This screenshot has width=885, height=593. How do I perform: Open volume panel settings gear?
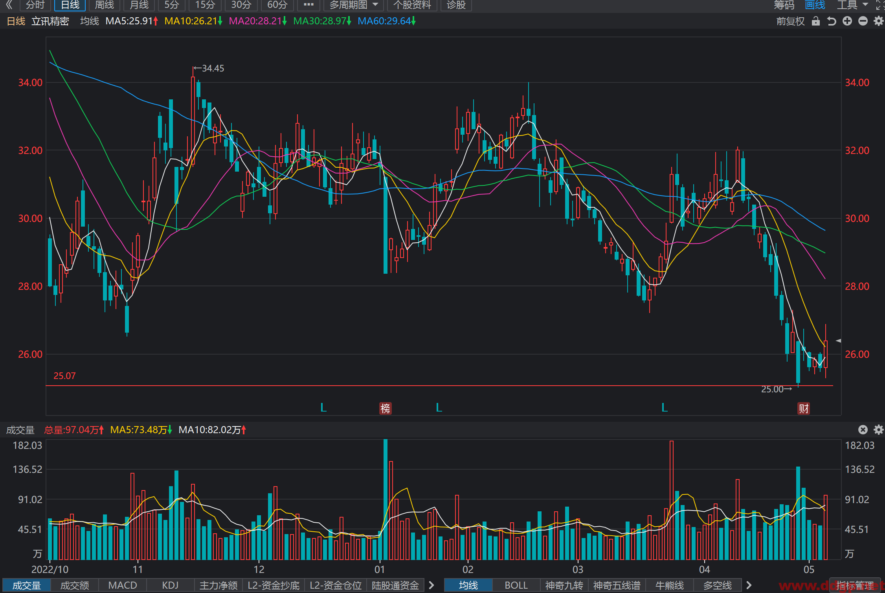click(x=879, y=430)
